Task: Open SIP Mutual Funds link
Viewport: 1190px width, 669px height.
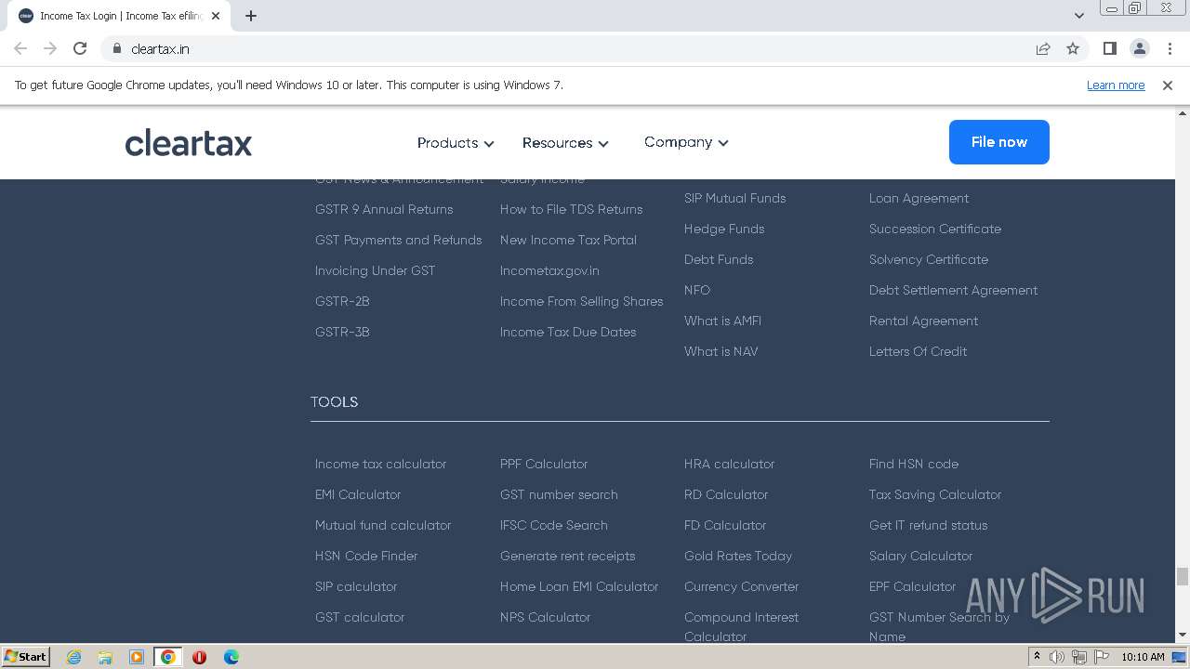Action: [x=735, y=198]
